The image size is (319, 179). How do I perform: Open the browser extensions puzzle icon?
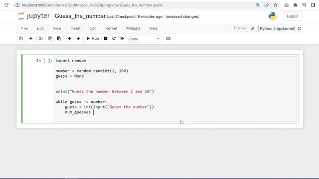tap(295, 5)
